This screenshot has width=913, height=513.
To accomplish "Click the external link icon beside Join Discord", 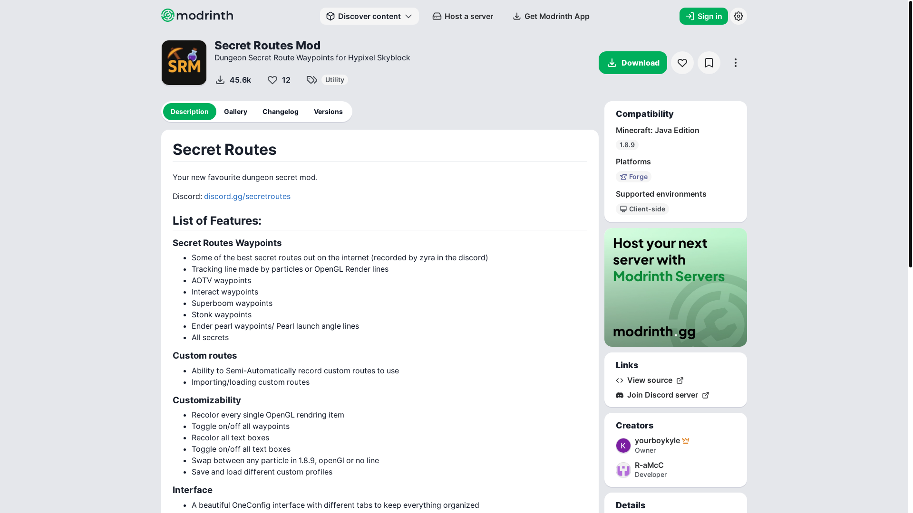I will pyautogui.click(x=705, y=395).
